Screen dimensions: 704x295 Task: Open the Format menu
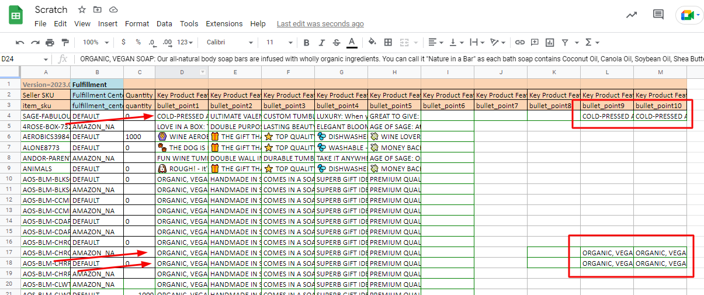pos(137,24)
